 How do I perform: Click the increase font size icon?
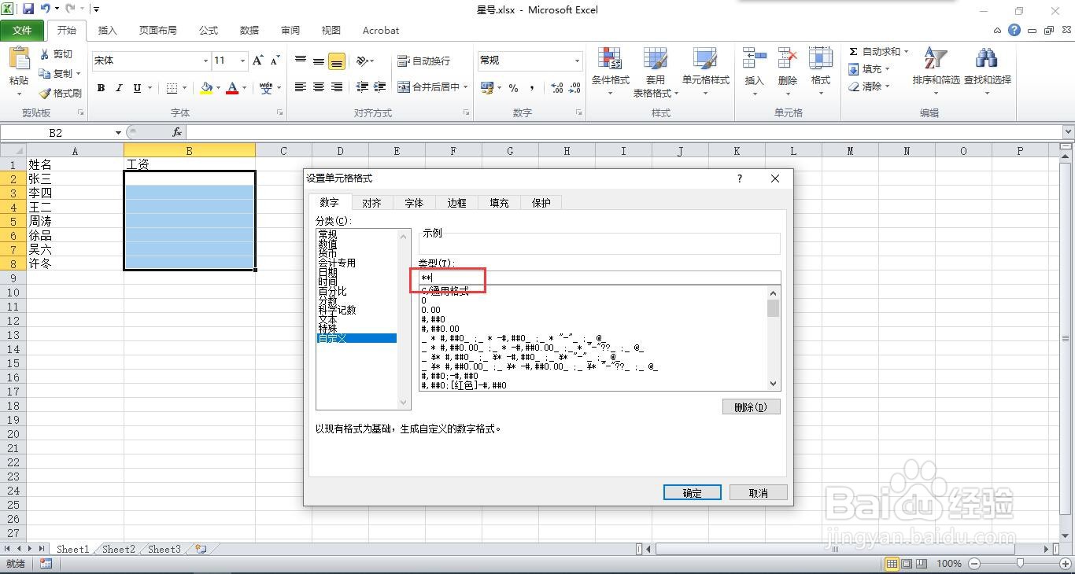pos(257,61)
